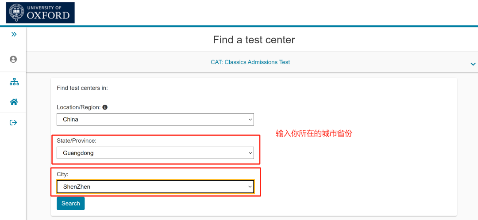Click the Oxford crest emblem in logo
Screen dimensions: 478x220
coord(16,12)
